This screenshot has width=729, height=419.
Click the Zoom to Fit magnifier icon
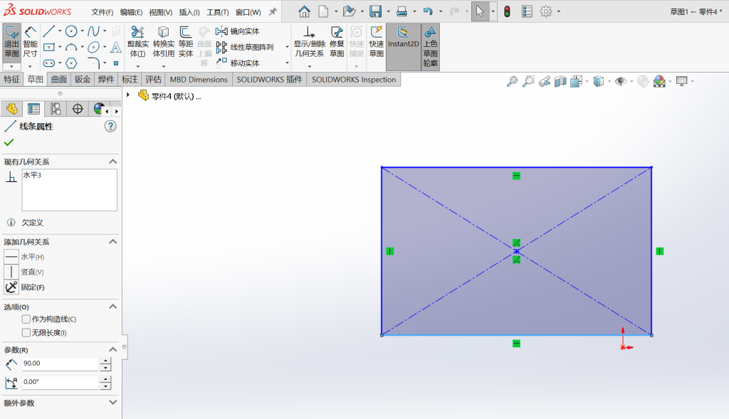pyautogui.click(x=512, y=82)
